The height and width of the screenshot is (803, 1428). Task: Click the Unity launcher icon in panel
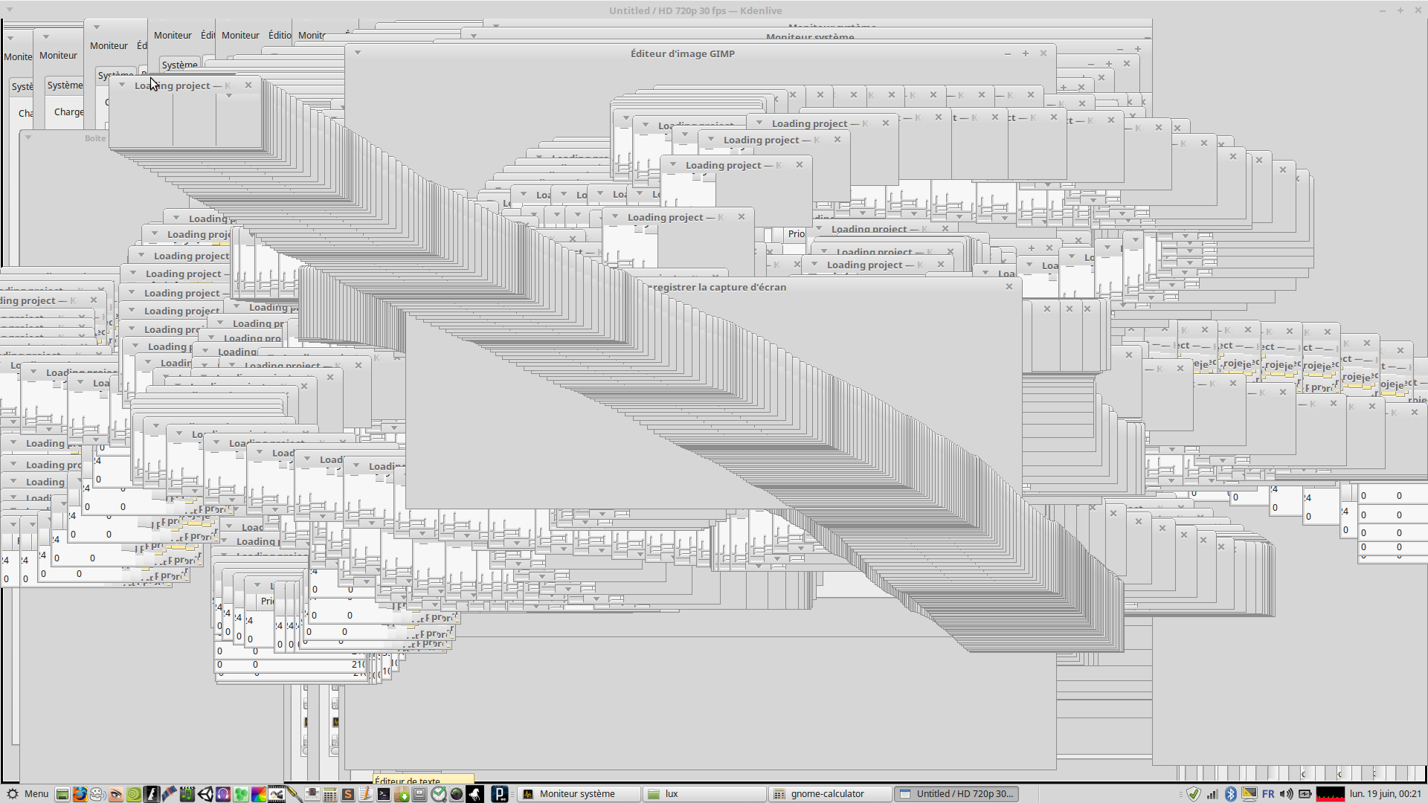click(205, 794)
